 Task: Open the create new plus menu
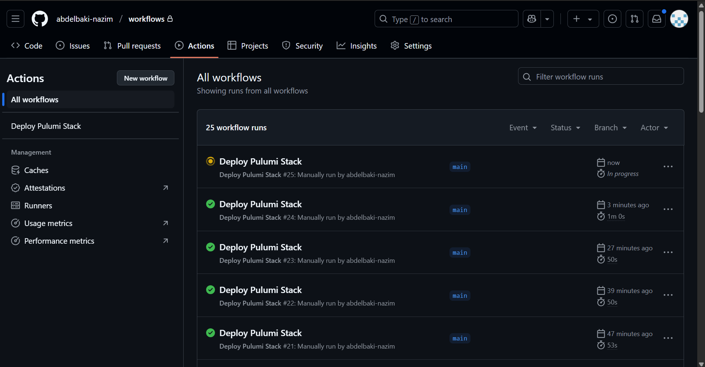[x=583, y=19]
